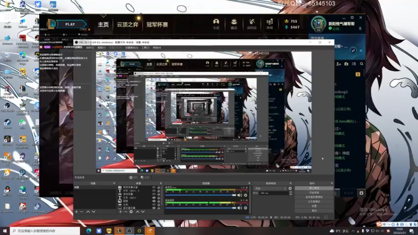Click the taskbar search box
The height and width of the screenshot is (235, 418).
pyautogui.click(x=45, y=231)
